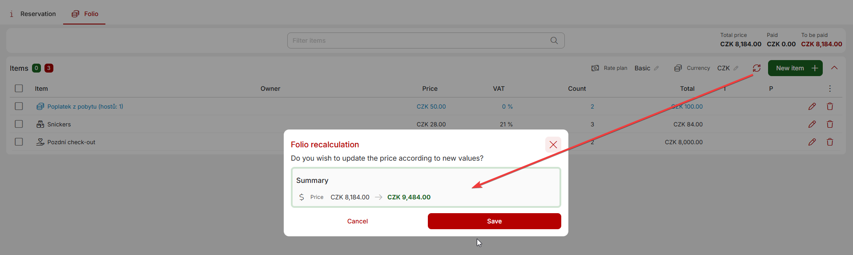Screen dimensions: 853x255
Task: Select all items checkbox in header
Action: (x=19, y=89)
